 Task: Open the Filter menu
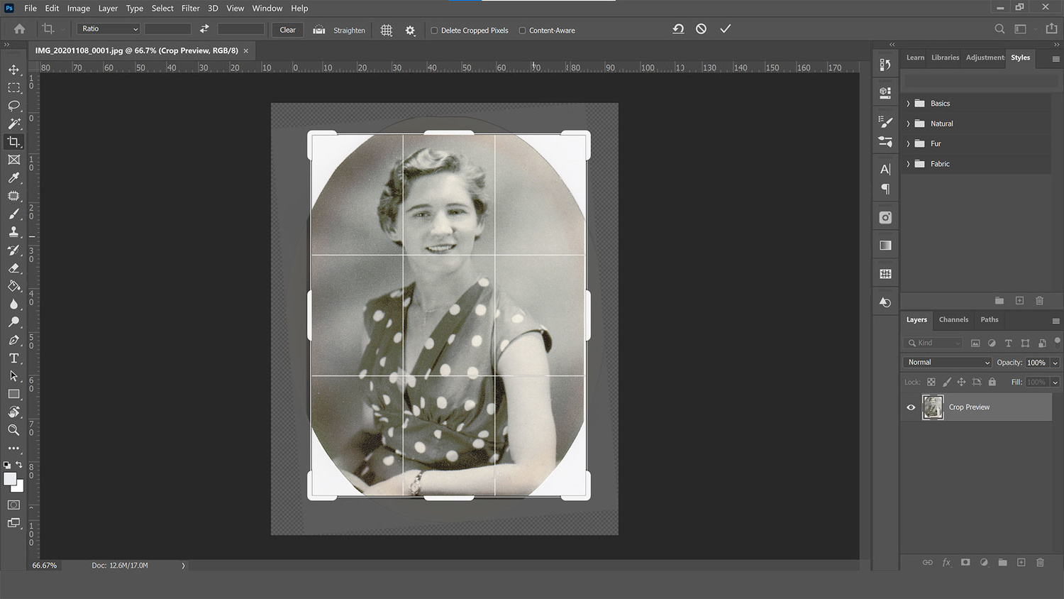tap(190, 8)
